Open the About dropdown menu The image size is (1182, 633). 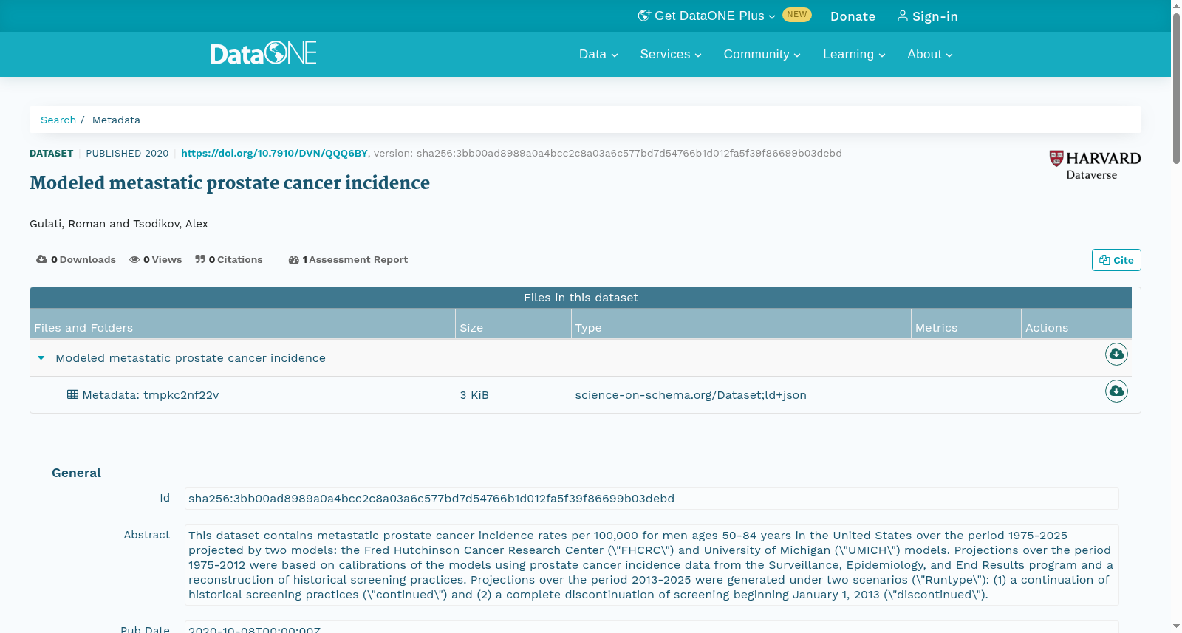coord(930,55)
